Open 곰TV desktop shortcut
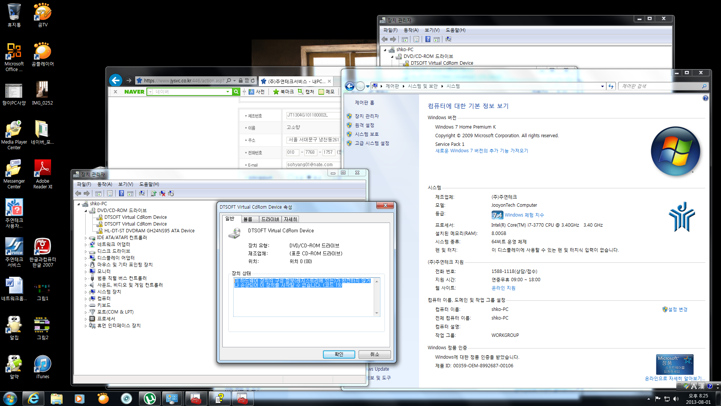This screenshot has height=406, width=721. (x=42, y=15)
